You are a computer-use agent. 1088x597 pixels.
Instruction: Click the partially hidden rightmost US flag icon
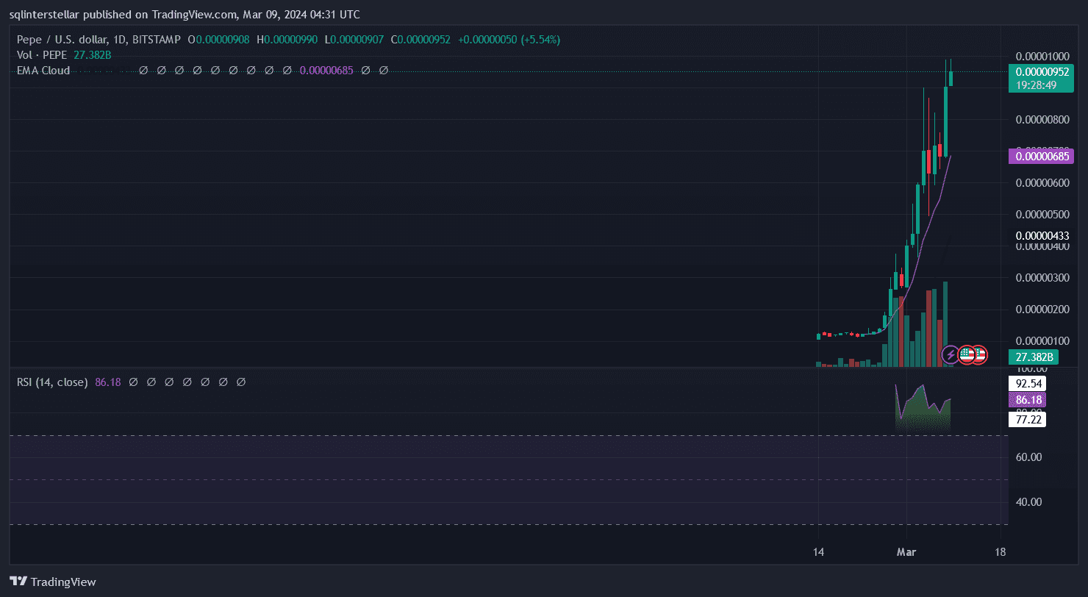pos(981,355)
